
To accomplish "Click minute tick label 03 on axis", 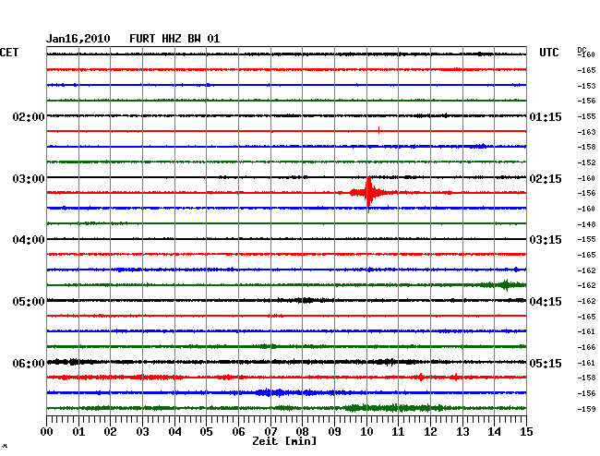I will (142, 431).
